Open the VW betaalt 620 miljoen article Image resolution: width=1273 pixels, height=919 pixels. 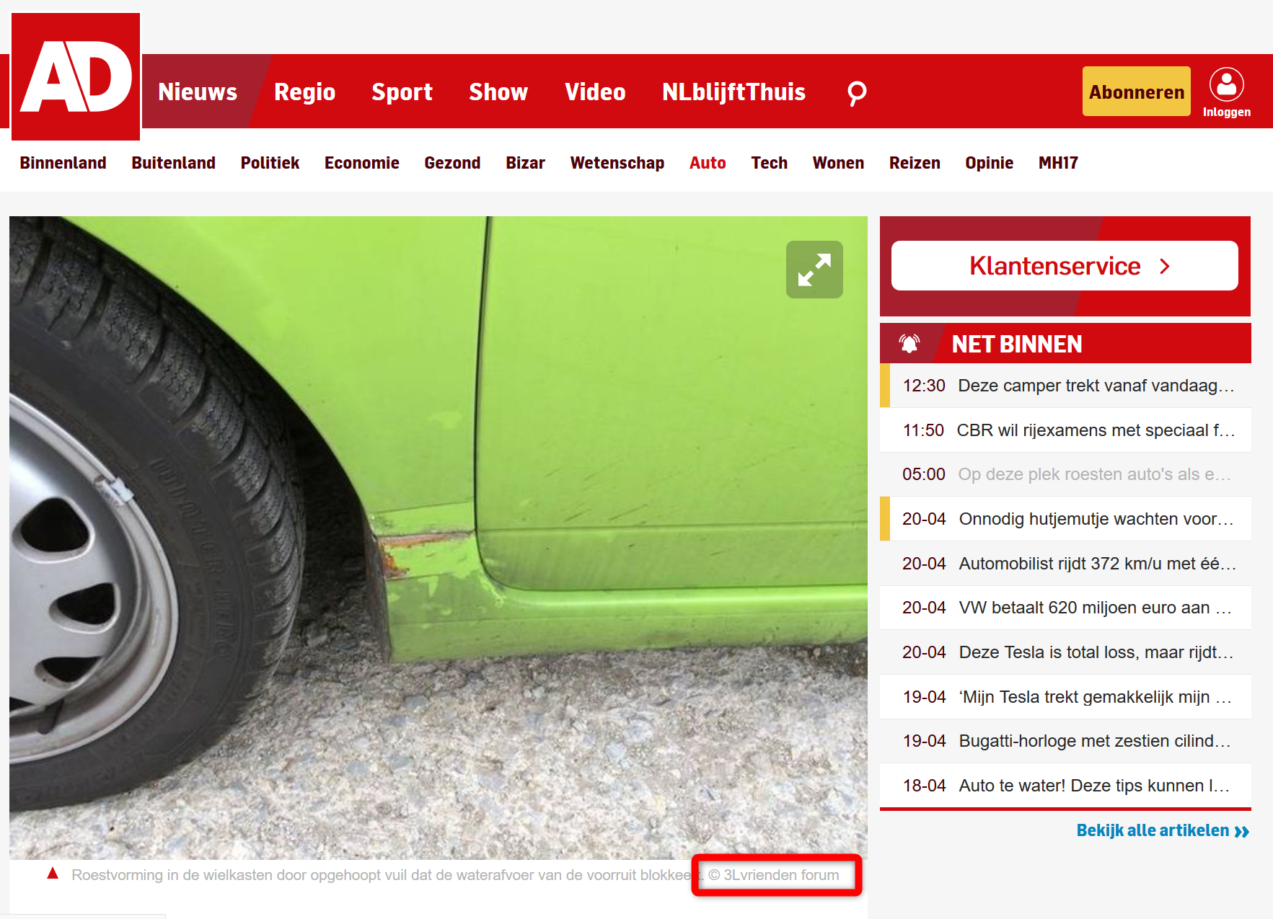[x=1067, y=608]
